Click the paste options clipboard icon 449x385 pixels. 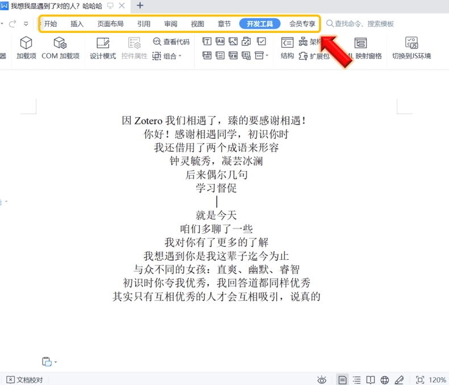(x=47, y=362)
